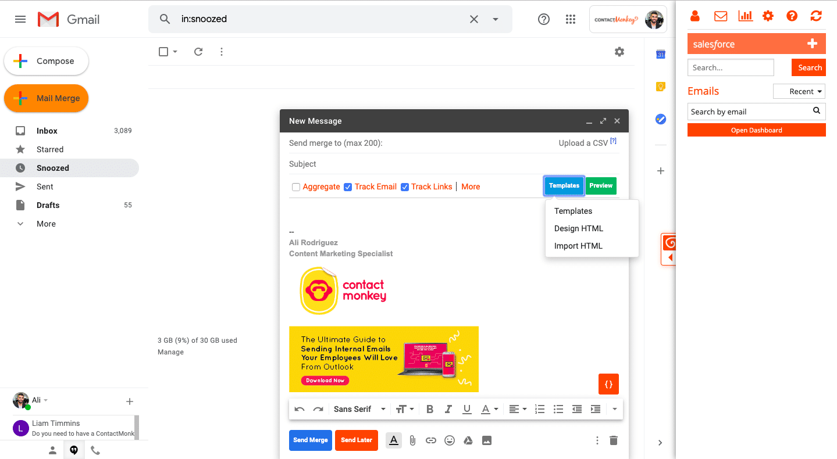Disable the Track Email checkbox

click(x=348, y=187)
